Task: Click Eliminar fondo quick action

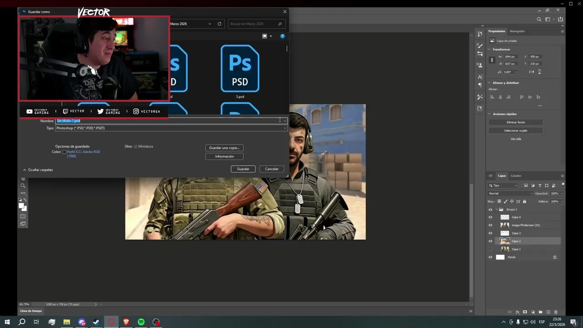Action: click(516, 122)
